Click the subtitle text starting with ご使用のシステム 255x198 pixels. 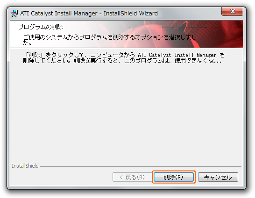(x=110, y=40)
